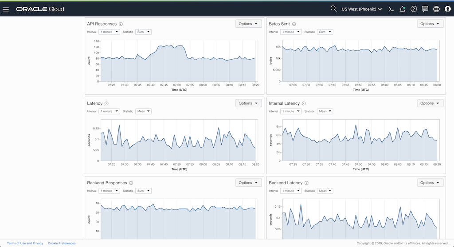Open the user profile avatar menu
This screenshot has height=247, width=454.
click(447, 9)
